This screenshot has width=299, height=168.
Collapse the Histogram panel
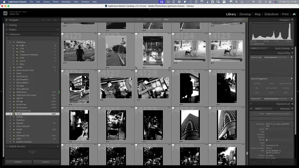(x=292, y=20)
